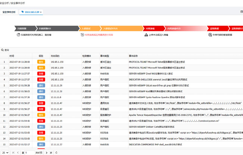Click the scan-detection target icon under 扫描探测
Viewport: 243px width, 155px height.
(x=18, y=35)
